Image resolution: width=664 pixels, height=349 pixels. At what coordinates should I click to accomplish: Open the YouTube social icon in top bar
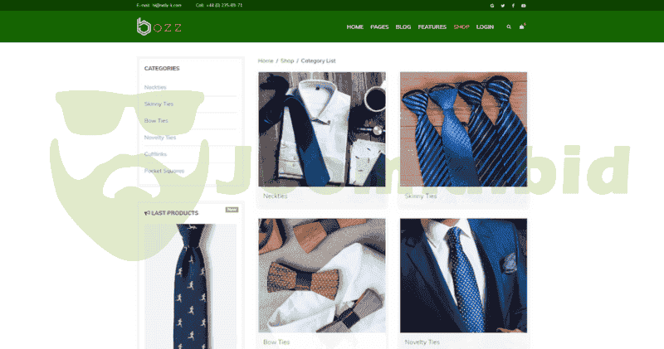point(523,5)
